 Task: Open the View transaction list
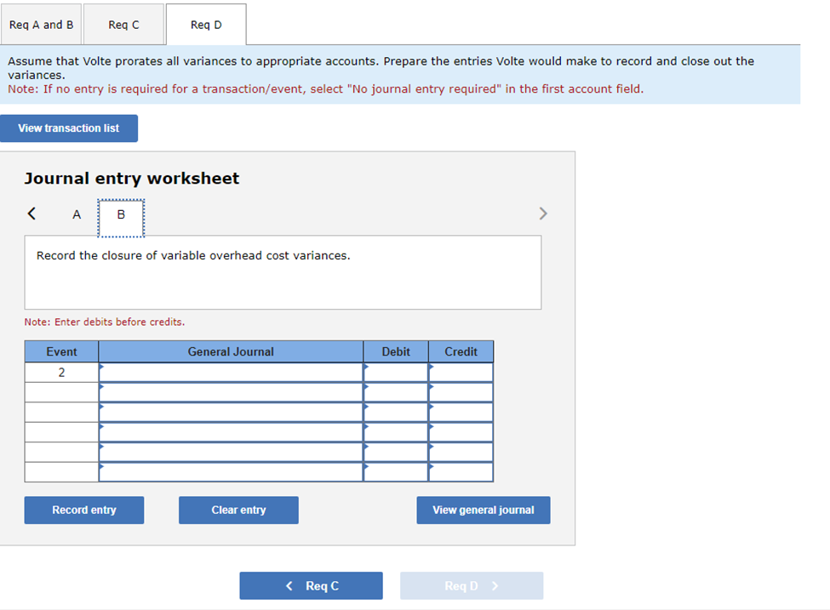click(x=69, y=128)
